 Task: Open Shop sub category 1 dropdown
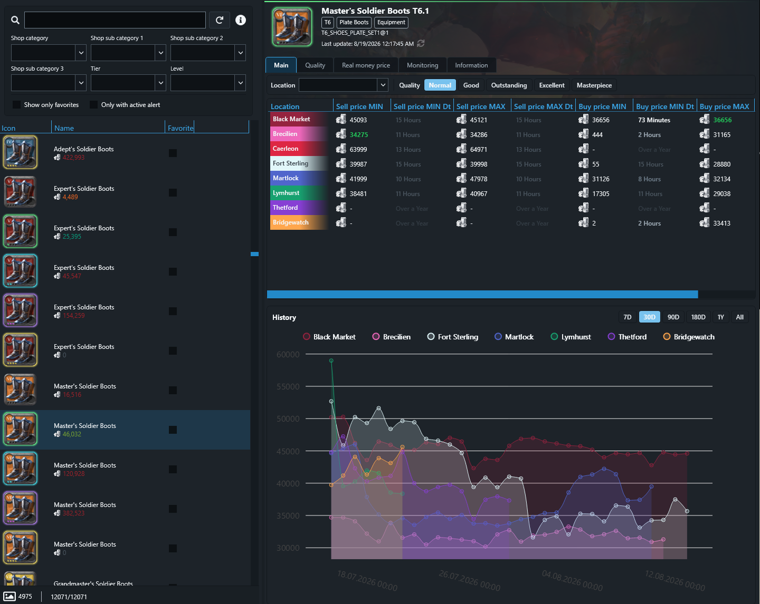(128, 53)
